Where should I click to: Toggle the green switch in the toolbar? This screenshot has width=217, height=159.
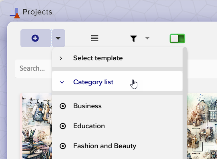pyautogui.click(x=177, y=38)
